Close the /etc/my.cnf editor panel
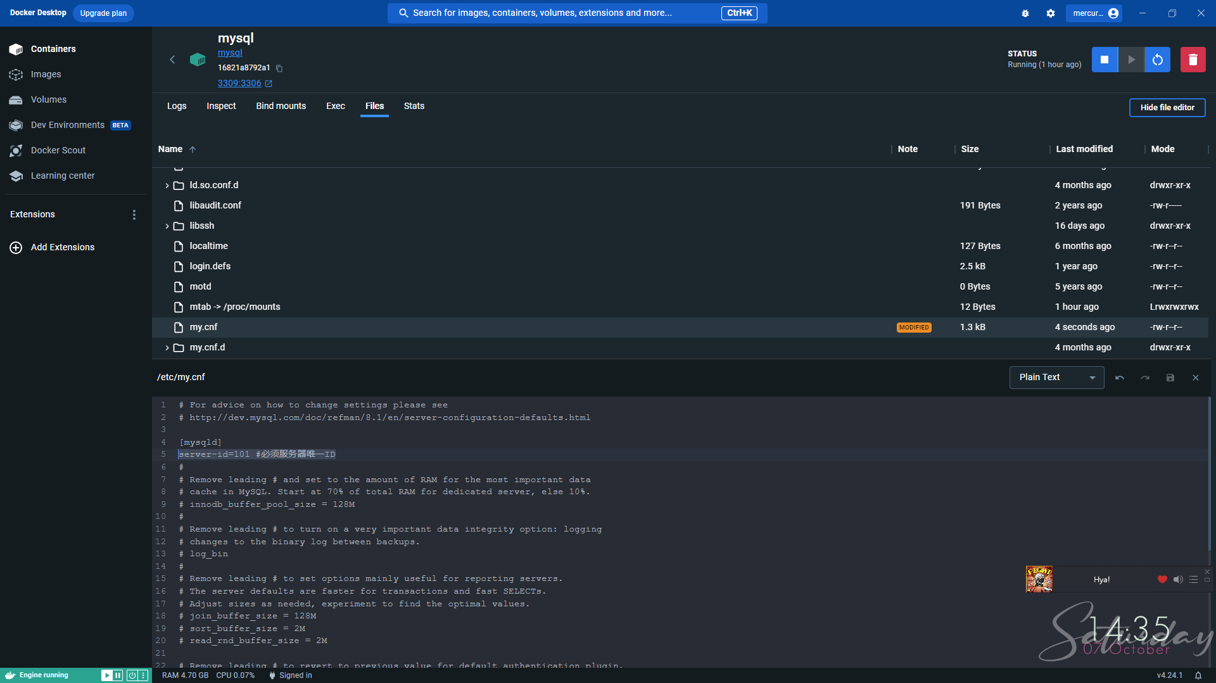 click(x=1196, y=378)
